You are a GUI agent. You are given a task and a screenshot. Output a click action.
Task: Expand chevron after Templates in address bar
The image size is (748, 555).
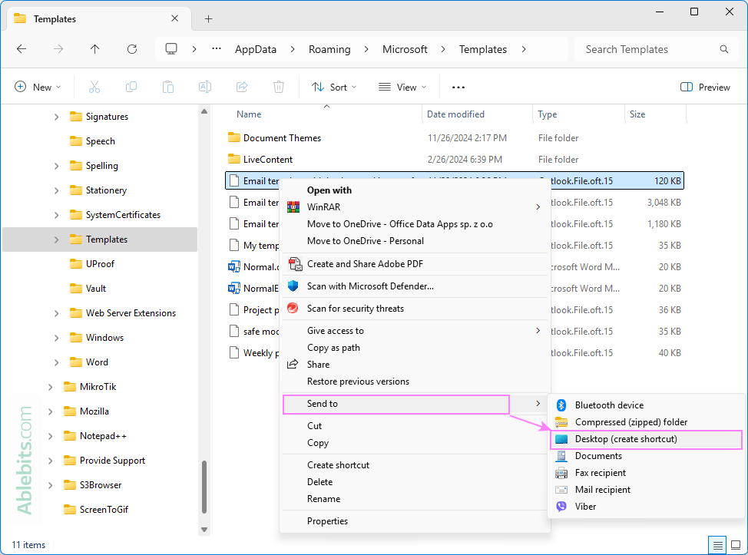pyautogui.click(x=524, y=49)
